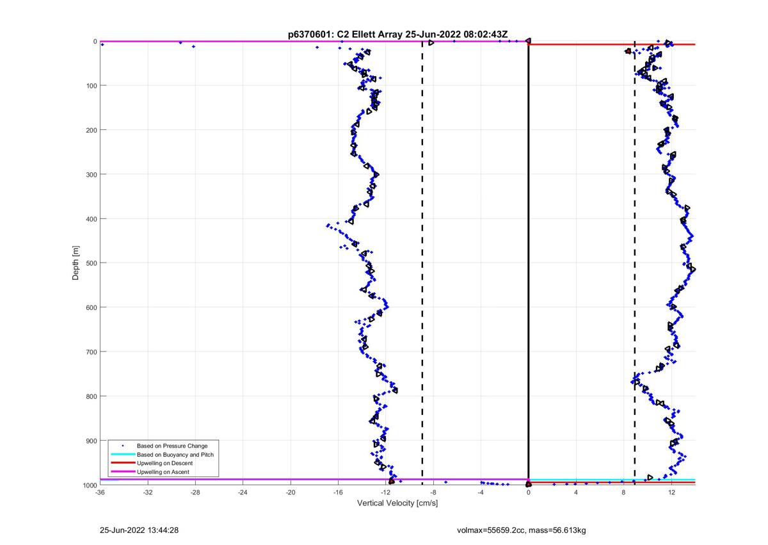
Task: Click the magenta line sample in legend
Action: click(122, 472)
